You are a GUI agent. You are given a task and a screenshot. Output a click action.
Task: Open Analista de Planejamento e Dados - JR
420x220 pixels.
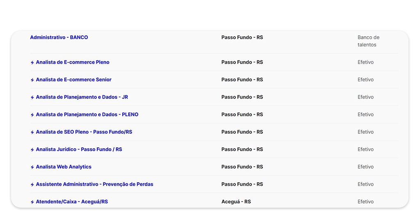click(x=82, y=97)
